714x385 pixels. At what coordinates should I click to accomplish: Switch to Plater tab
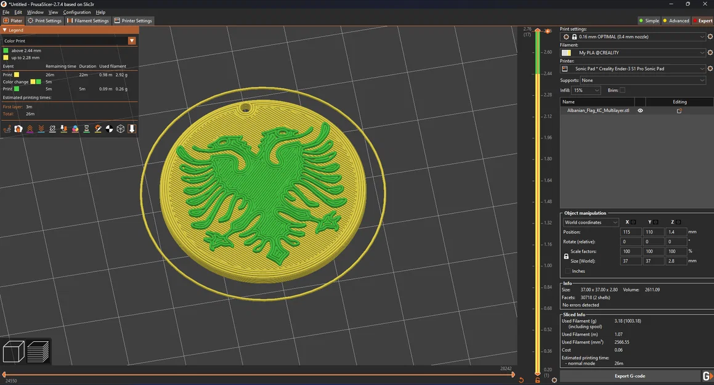(13, 20)
